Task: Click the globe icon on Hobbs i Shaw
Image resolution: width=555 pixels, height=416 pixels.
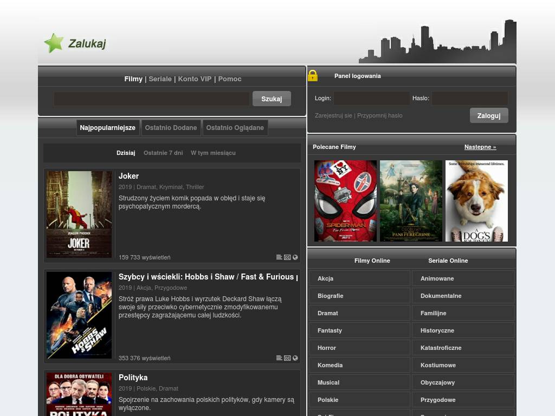Action: (x=295, y=358)
